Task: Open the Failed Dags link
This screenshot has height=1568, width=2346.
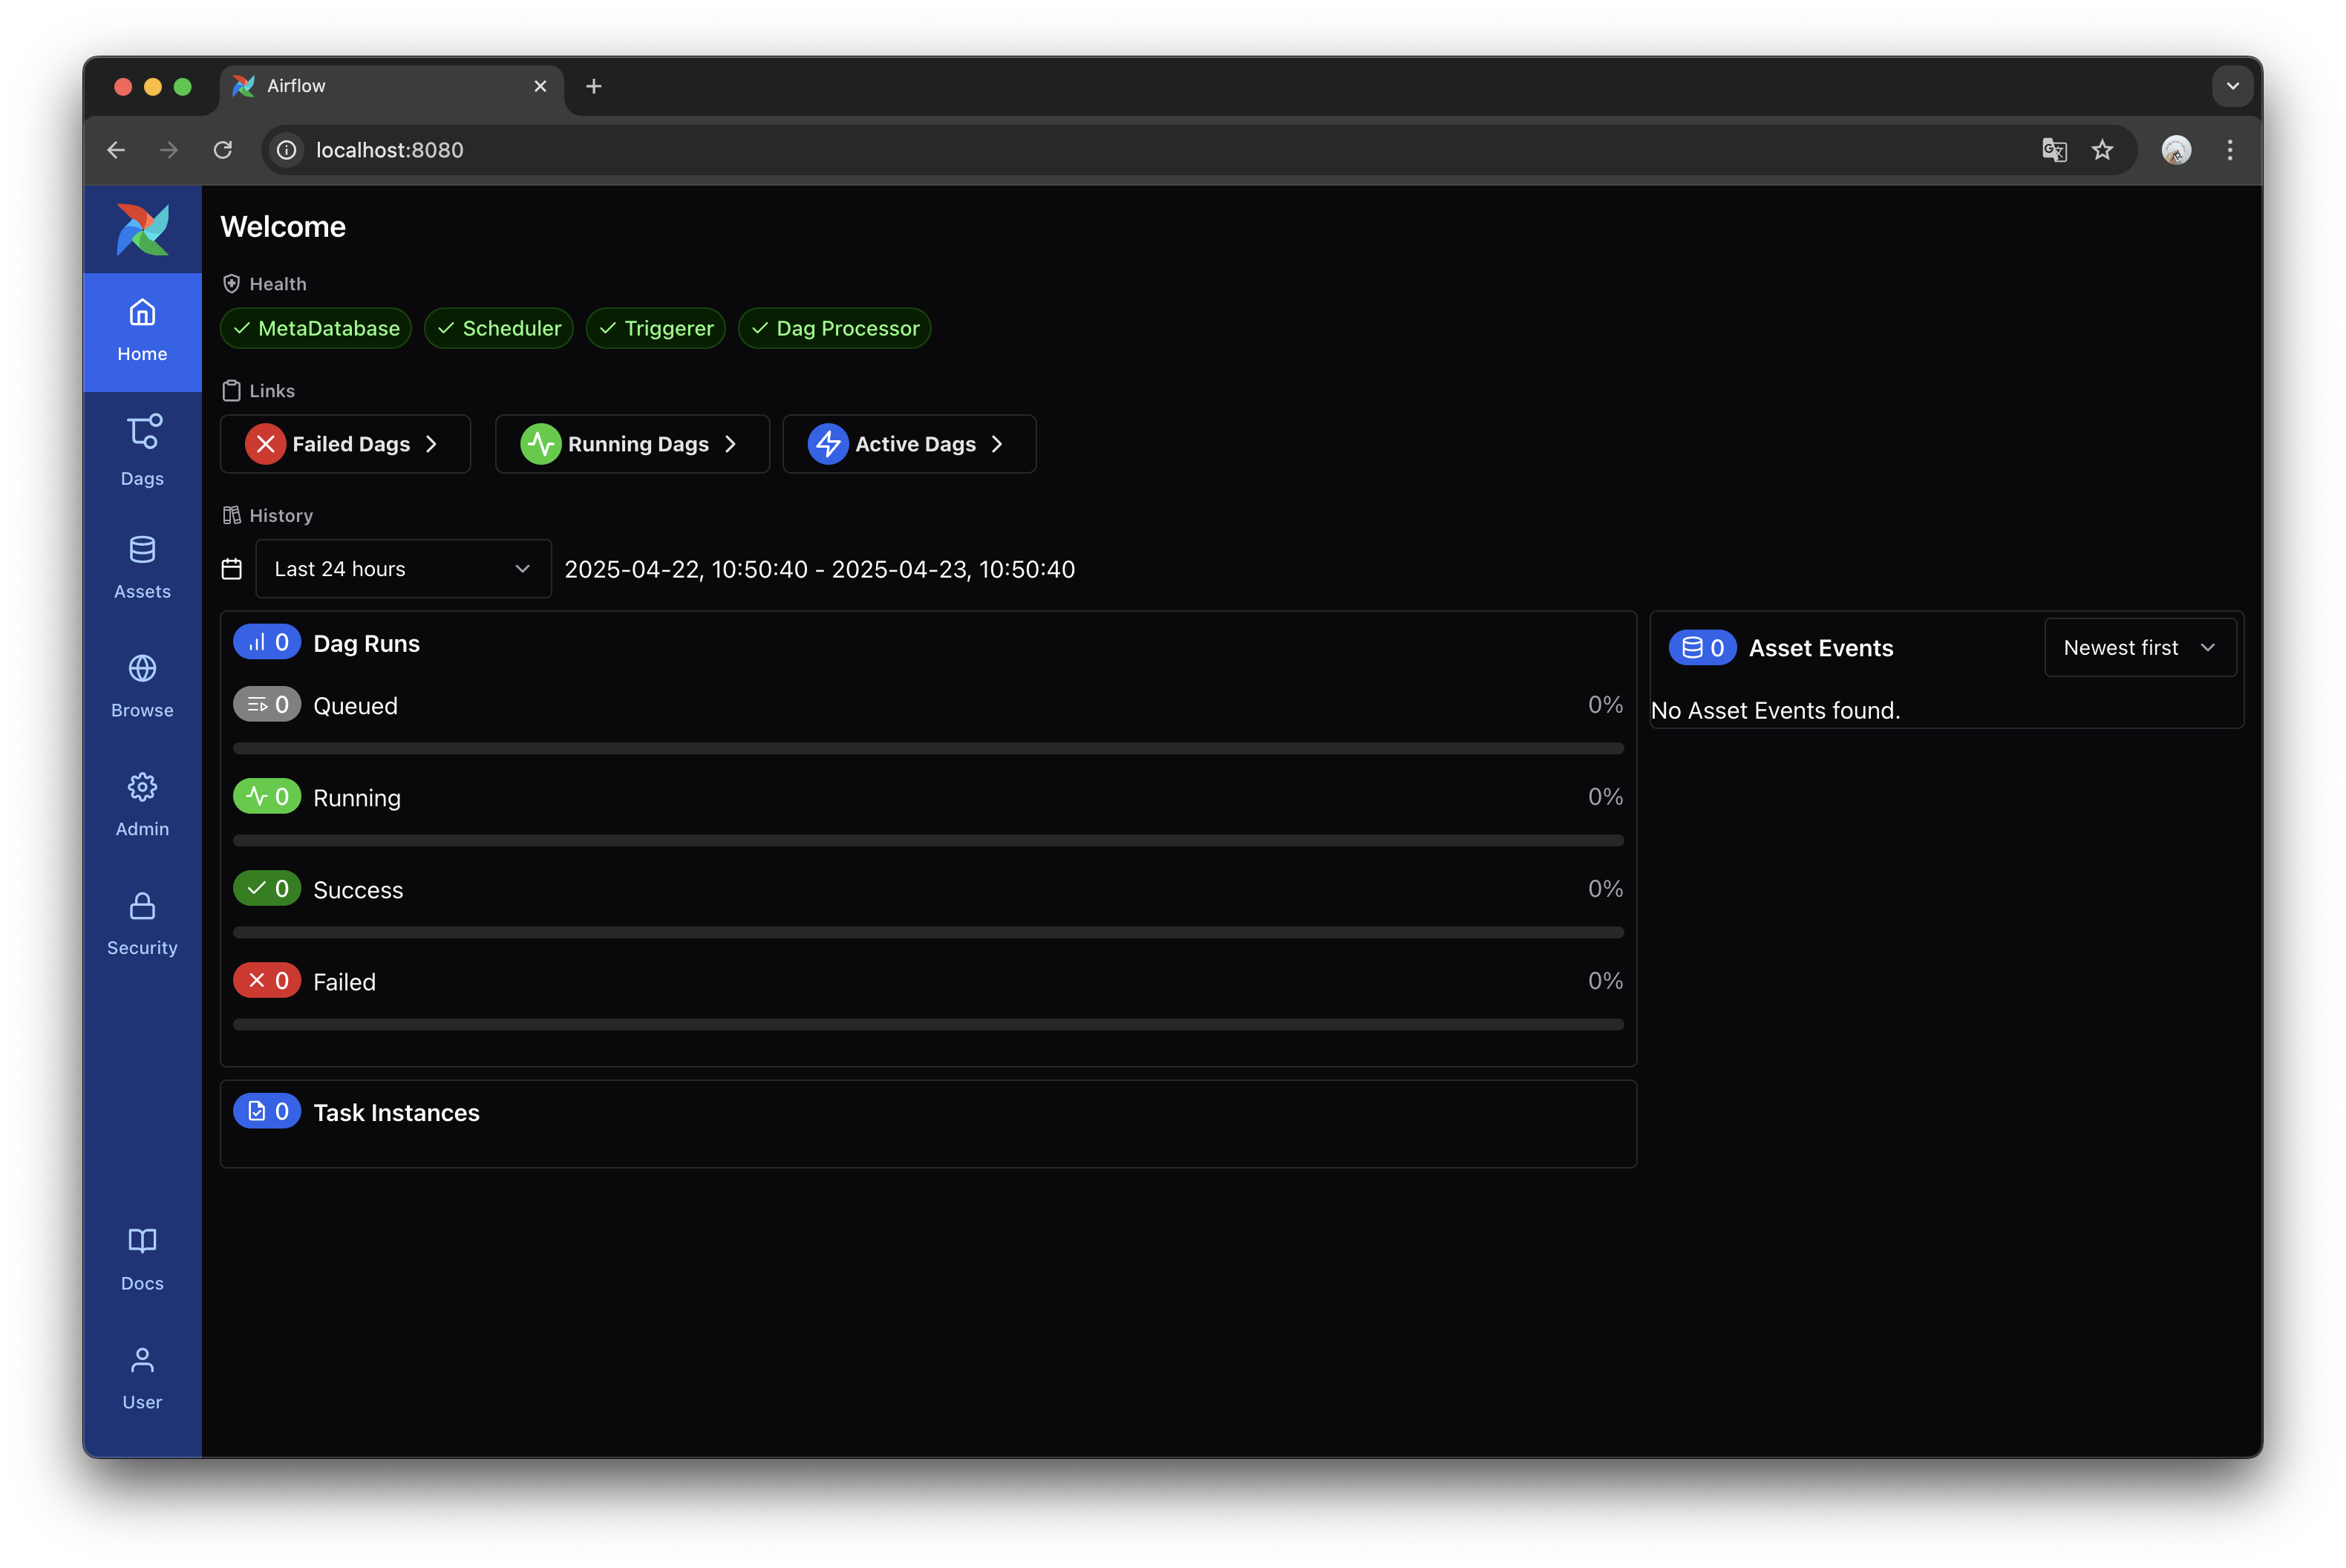Action: [345, 444]
